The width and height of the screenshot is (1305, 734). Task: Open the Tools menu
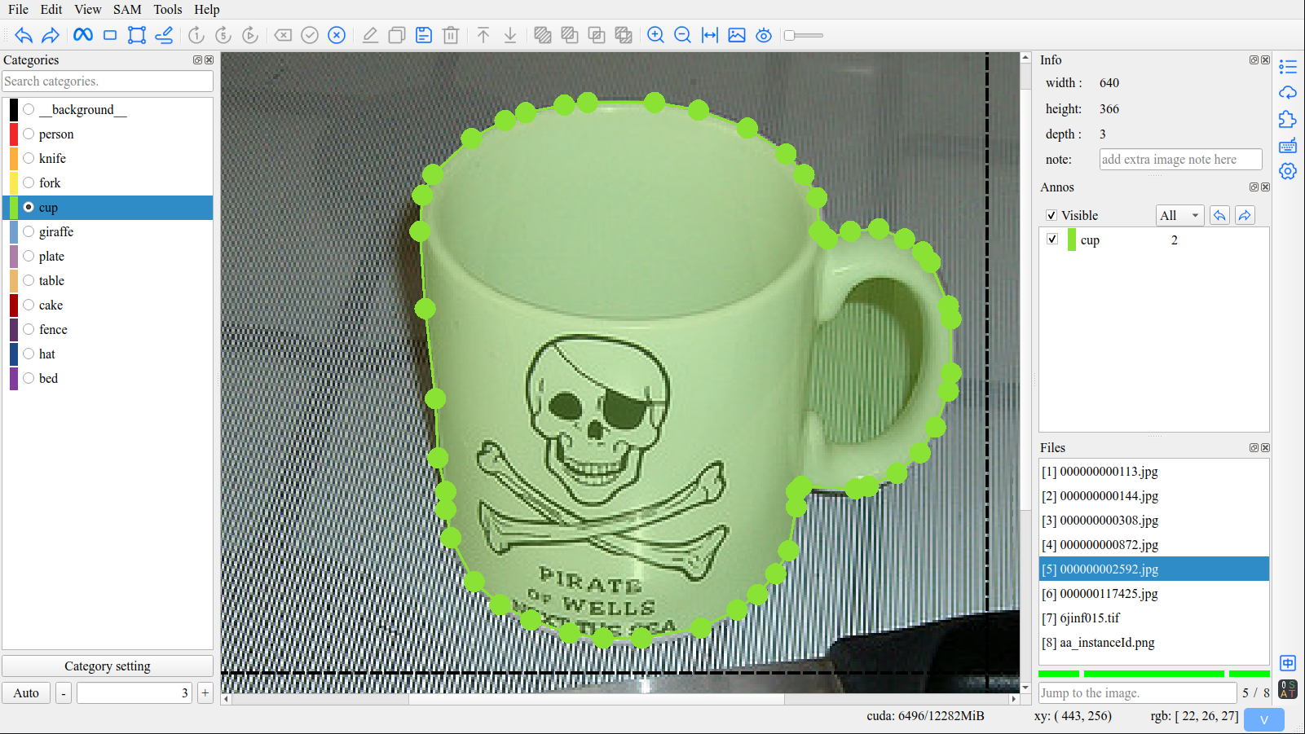pyautogui.click(x=168, y=10)
